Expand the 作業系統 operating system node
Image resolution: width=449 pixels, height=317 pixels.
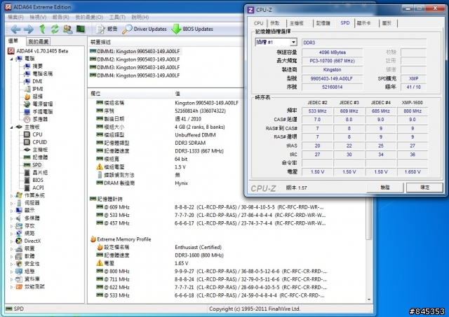coord(12,196)
